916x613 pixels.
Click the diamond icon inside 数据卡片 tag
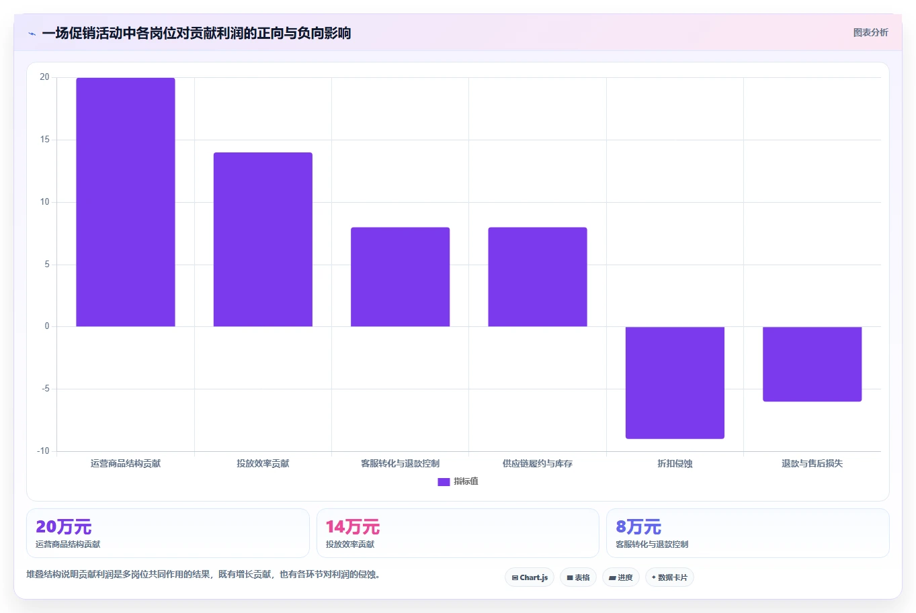[653, 577]
